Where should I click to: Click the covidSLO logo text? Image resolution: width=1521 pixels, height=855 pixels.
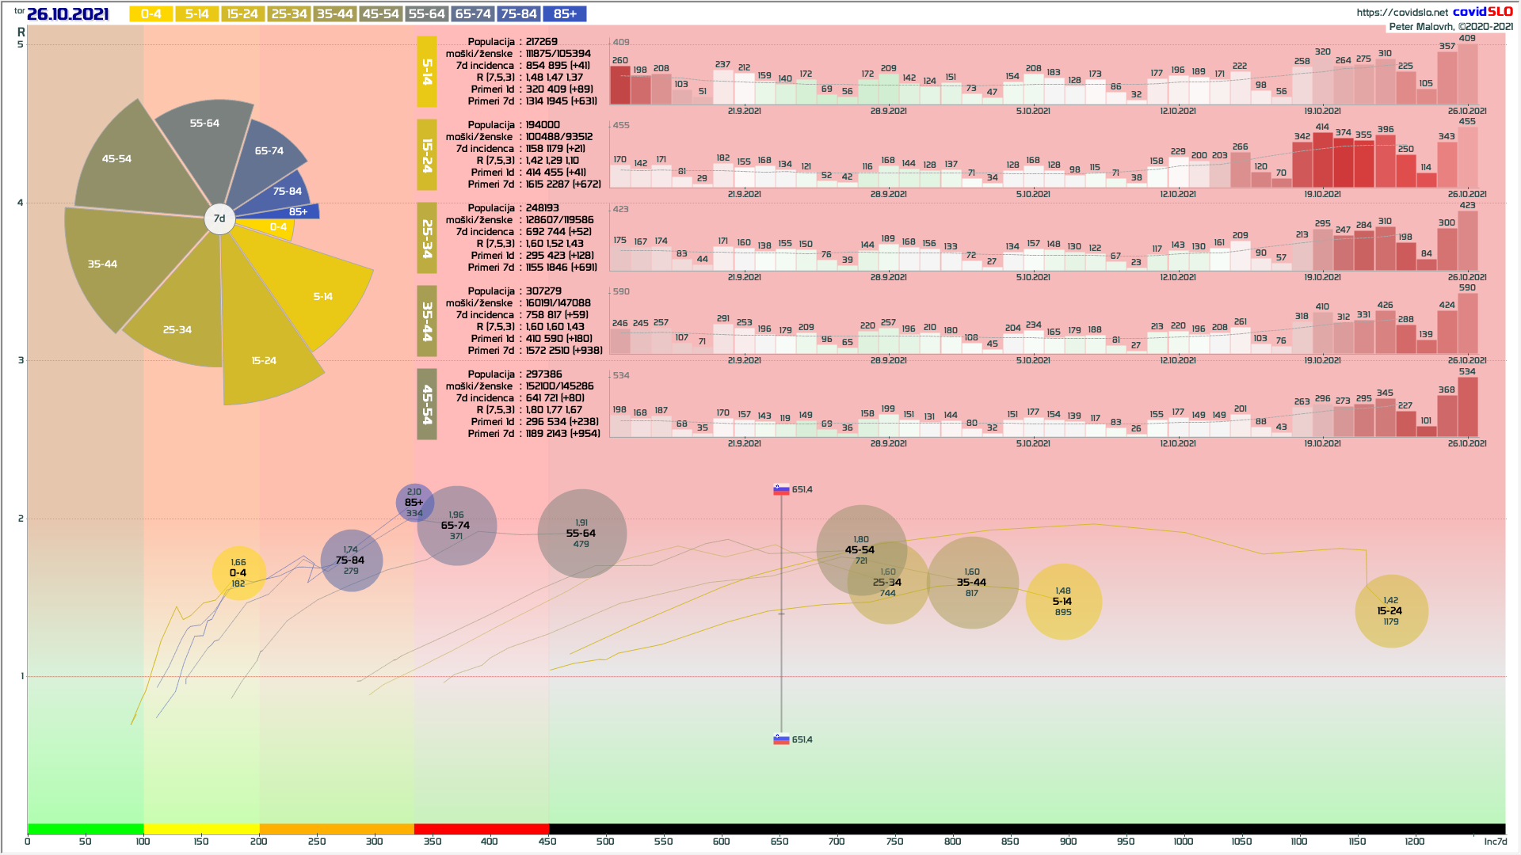tap(1482, 11)
